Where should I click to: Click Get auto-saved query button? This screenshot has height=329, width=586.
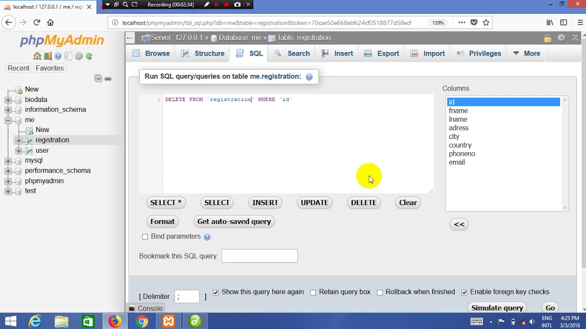click(x=234, y=222)
